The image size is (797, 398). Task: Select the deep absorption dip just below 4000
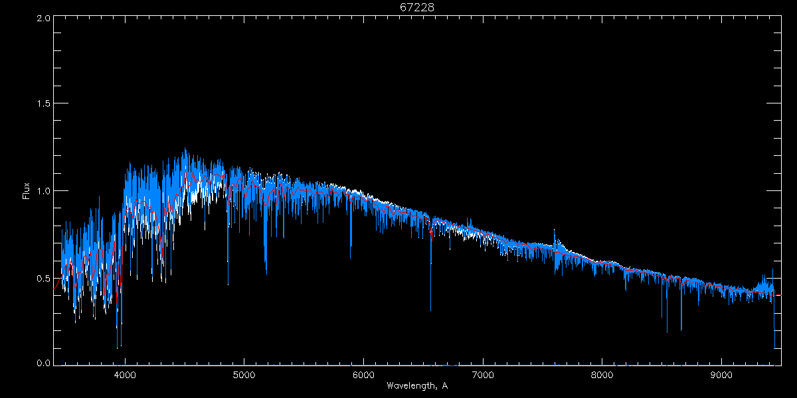[118, 345]
